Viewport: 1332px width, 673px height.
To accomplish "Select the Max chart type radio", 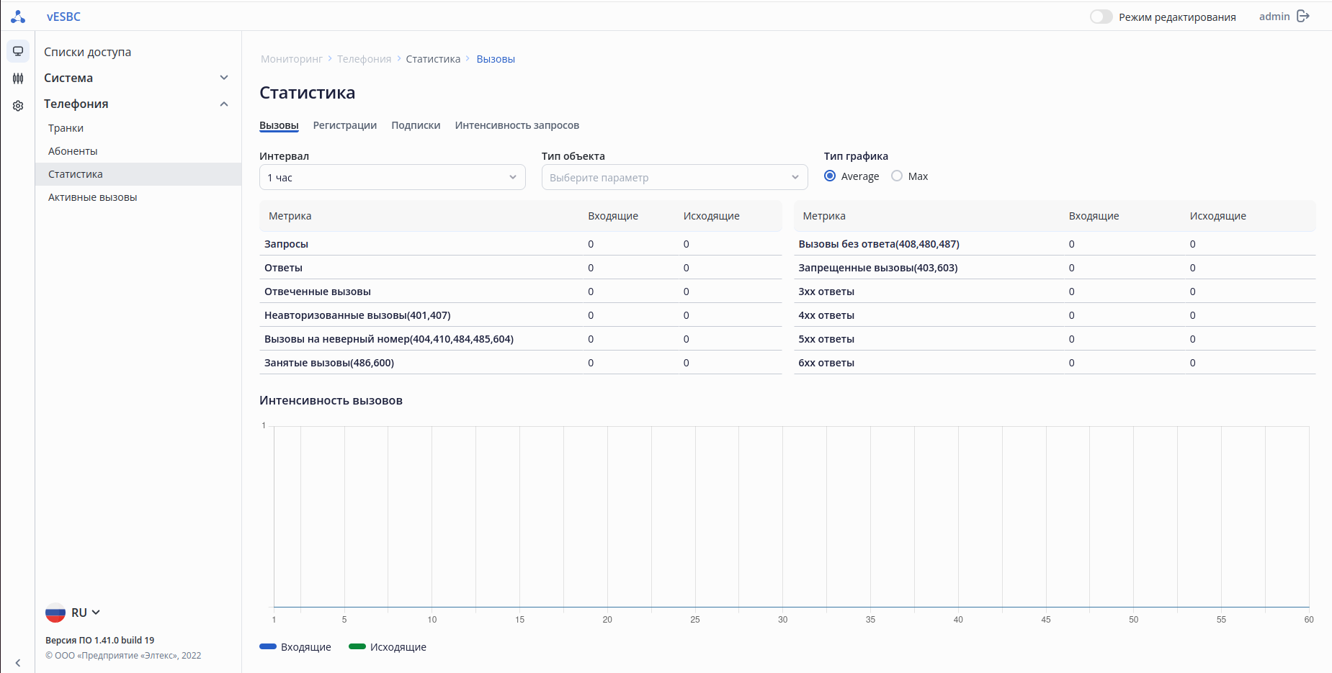I will click(x=897, y=176).
